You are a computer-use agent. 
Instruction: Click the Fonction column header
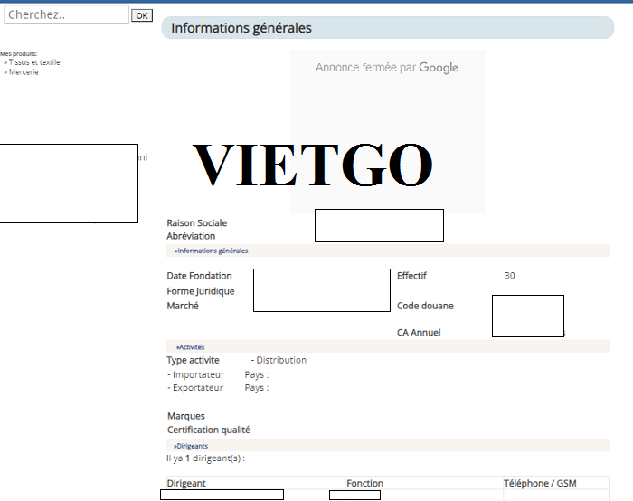coord(364,484)
